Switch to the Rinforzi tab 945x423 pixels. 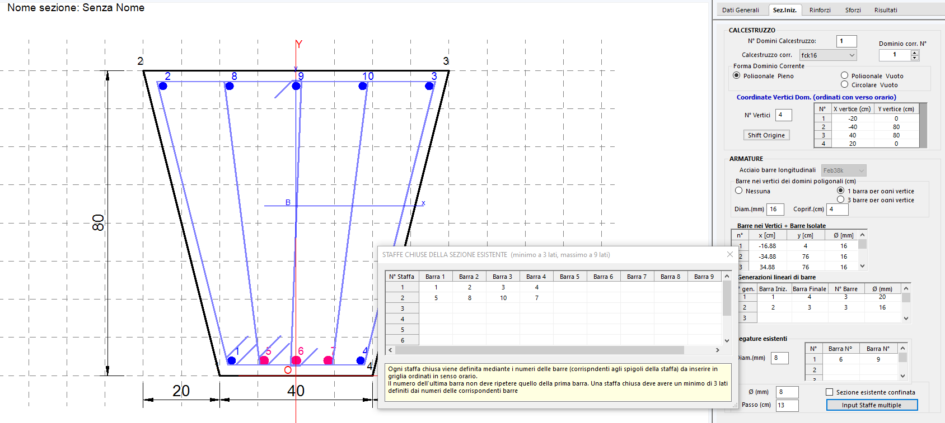tap(820, 10)
